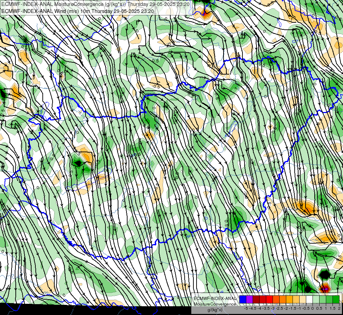Click the 'g/(kg*s)' unit label in legend
Image resolution: width=343 pixels, height=315 pixels.
click(215, 310)
